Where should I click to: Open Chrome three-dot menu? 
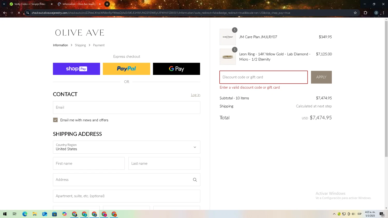point(384,13)
